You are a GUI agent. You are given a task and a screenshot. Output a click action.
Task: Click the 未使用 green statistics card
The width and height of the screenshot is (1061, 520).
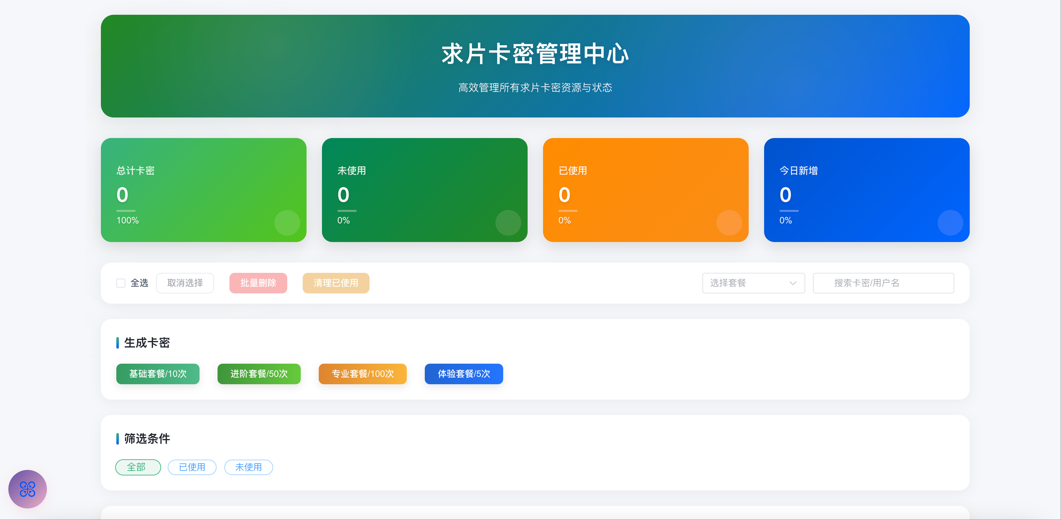[x=424, y=190]
